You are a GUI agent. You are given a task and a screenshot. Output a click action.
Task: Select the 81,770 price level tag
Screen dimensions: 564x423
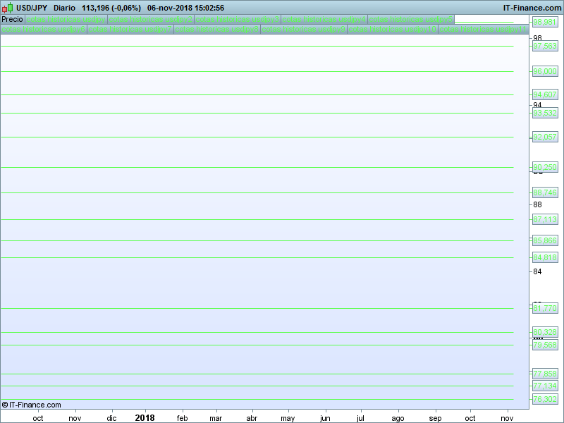point(545,308)
